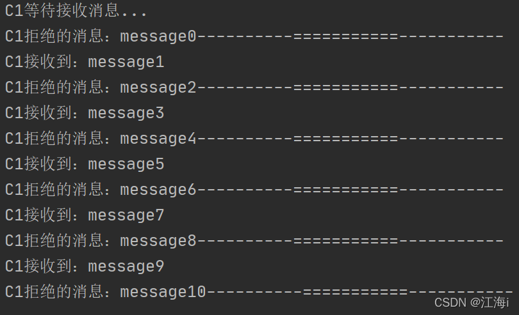Viewport: 519px width, 315px height.
Task: Select the 'C1拒绝的消息: message0' output line
Action: 254,36
